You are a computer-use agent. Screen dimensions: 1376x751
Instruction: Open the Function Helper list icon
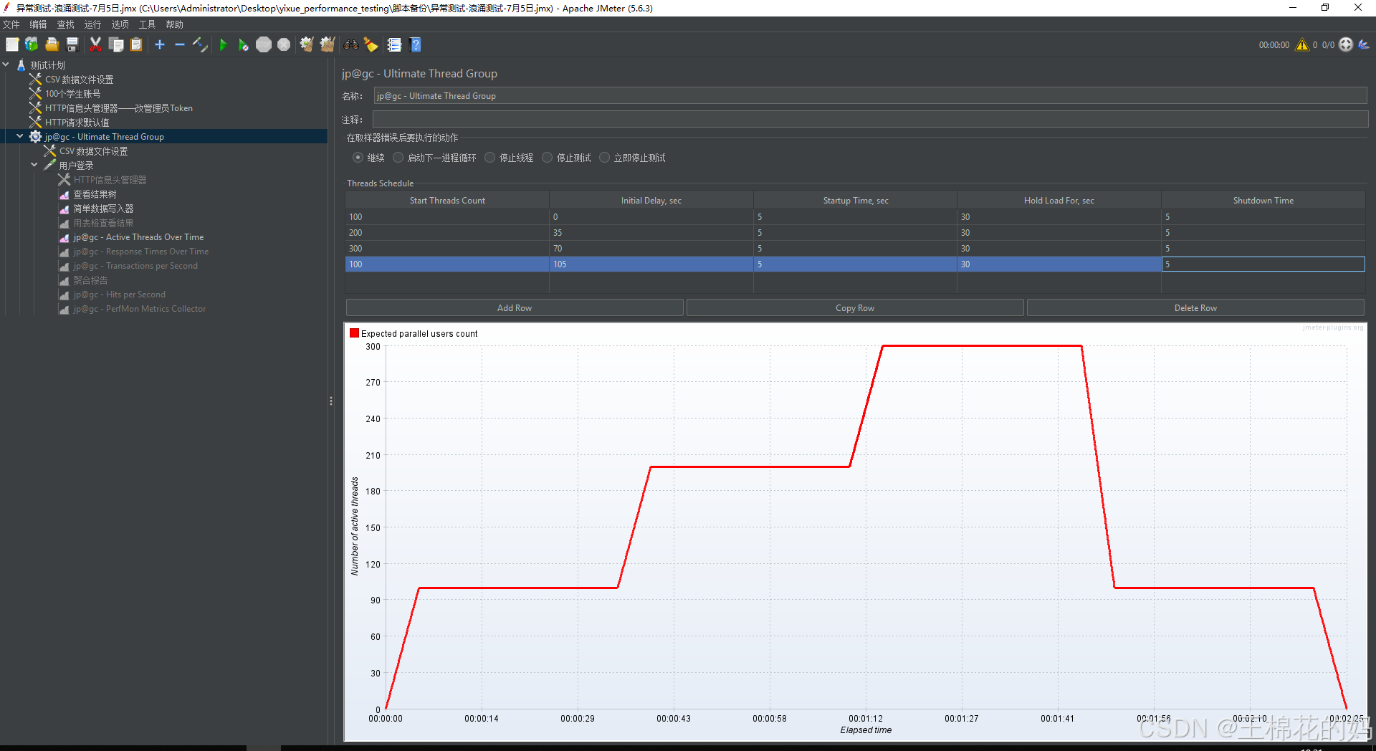click(394, 44)
